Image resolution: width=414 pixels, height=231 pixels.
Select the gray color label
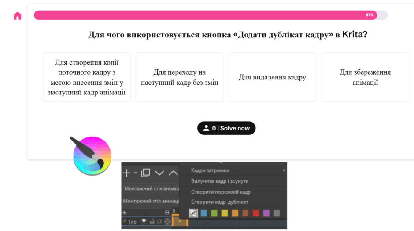pos(277,213)
